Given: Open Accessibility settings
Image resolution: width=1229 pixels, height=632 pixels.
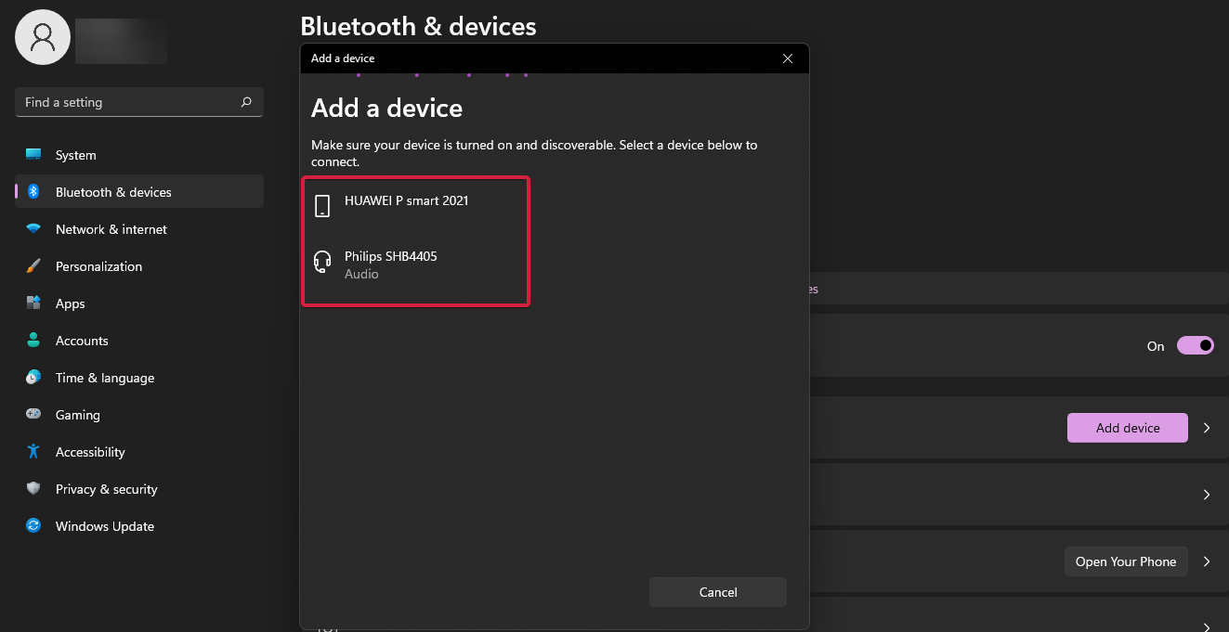Looking at the screenshot, I should (139, 452).
